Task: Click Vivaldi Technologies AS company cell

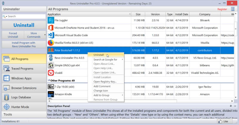Action: pyautogui.click(x=205, y=73)
